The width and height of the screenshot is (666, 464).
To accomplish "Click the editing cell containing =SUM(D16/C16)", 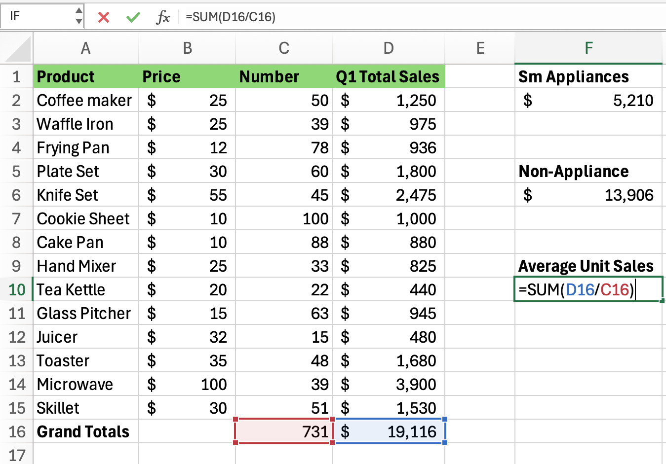I will click(x=588, y=289).
